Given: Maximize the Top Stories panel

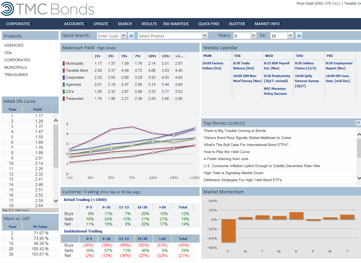Looking at the screenshot, I should (358, 123).
